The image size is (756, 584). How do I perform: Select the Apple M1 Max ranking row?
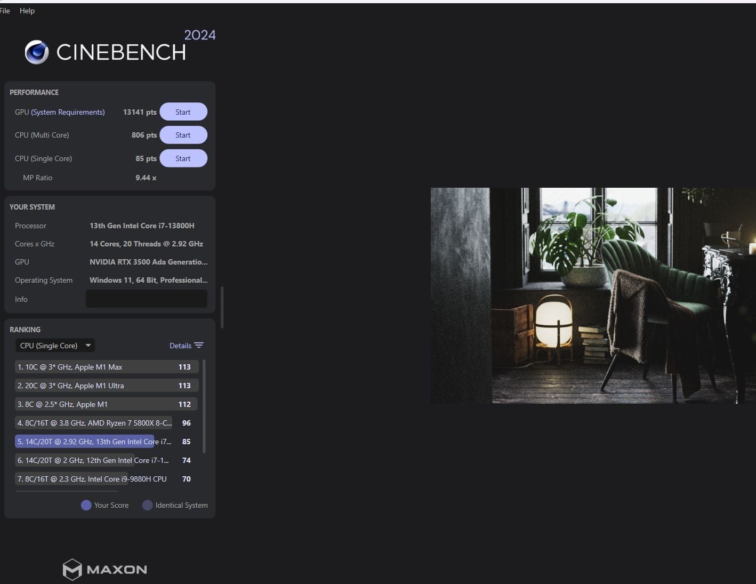[107, 367]
